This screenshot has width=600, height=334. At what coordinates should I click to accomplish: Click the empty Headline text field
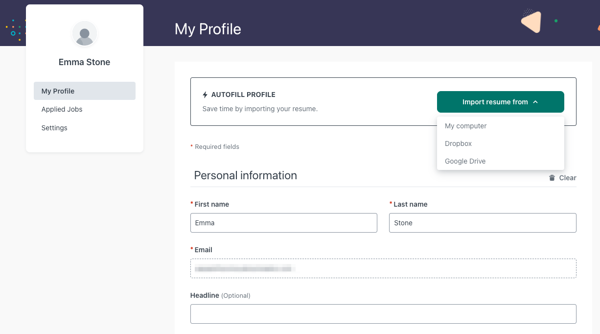point(383,314)
